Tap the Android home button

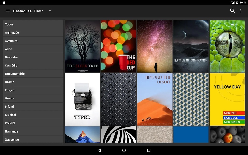click(x=124, y=150)
